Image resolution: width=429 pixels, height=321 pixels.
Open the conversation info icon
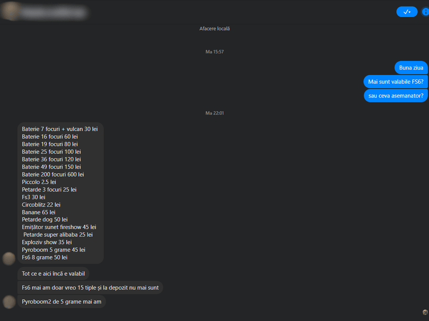point(425,12)
